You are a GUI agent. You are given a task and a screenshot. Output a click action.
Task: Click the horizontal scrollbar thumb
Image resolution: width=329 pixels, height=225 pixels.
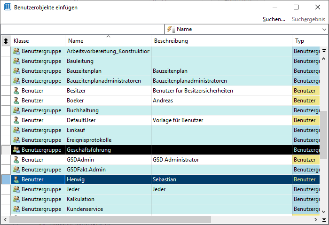pyautogui.click(x=110, y=219)
